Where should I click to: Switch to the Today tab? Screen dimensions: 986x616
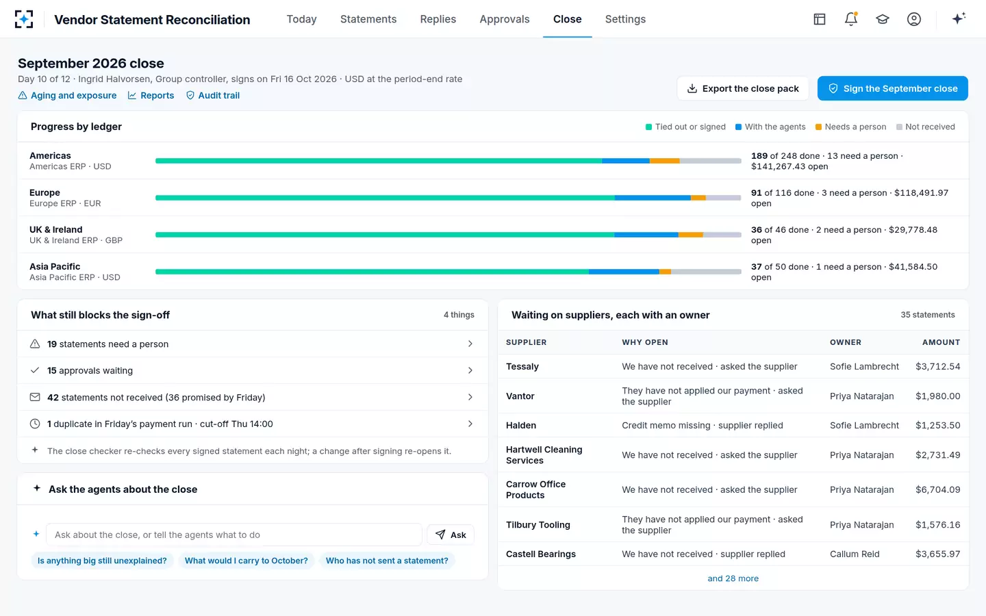(x=301, y=19)
